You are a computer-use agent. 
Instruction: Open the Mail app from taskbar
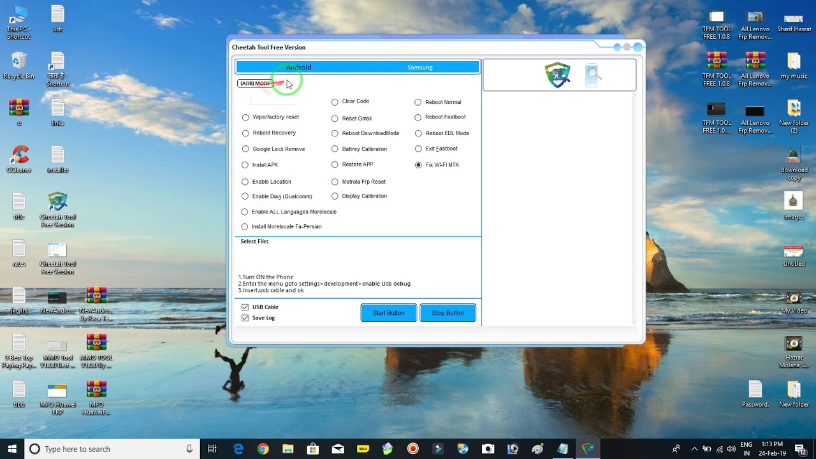tap(338, 449)
